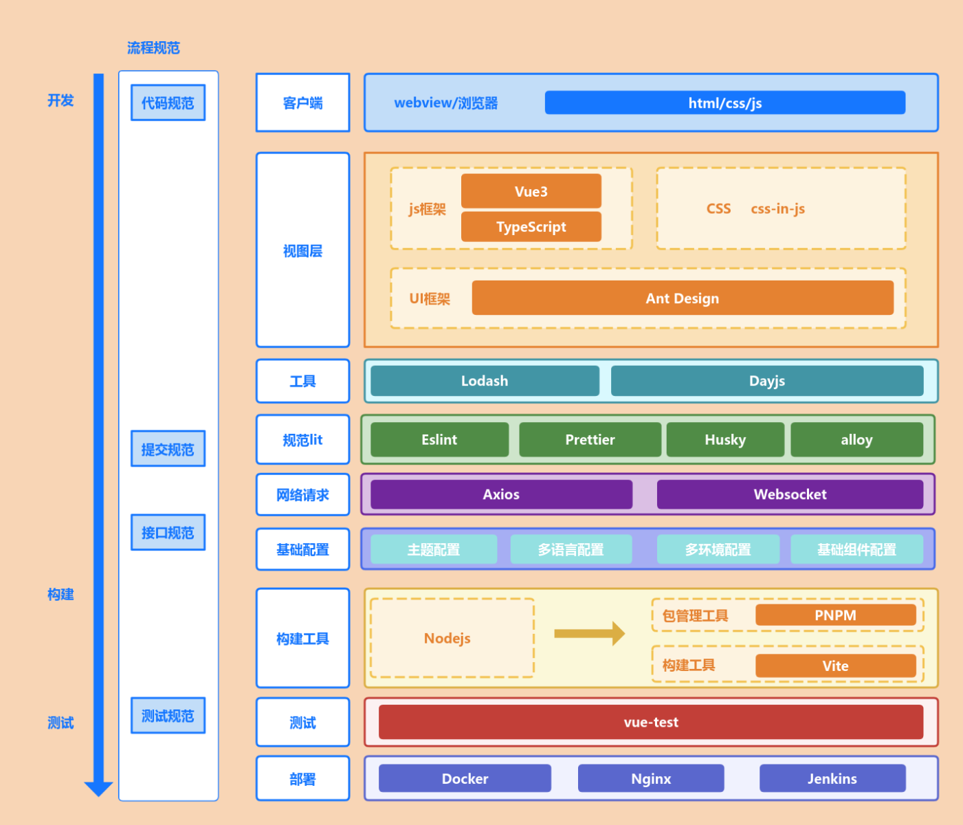Click the Docker deployment block

(x=465, y=778)
